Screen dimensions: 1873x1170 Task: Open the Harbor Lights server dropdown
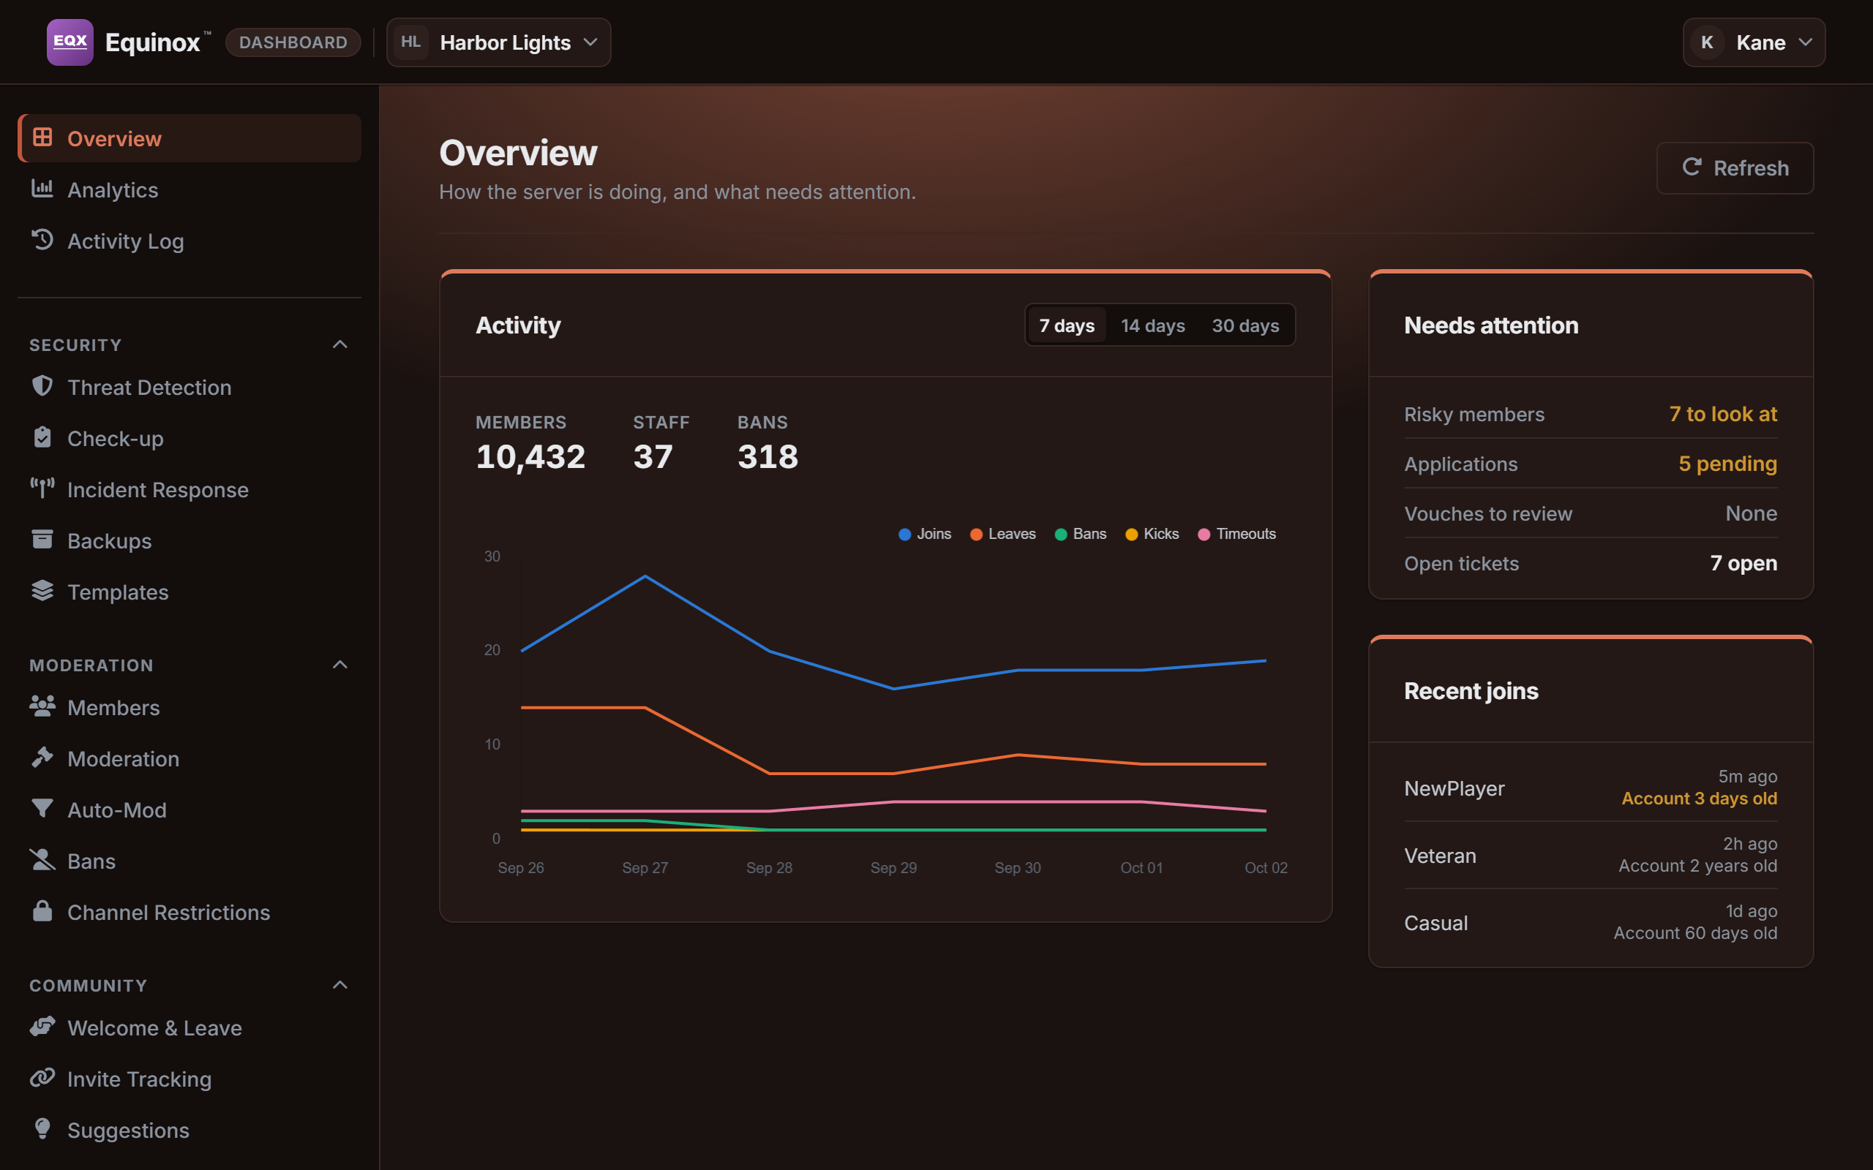click(x=498, y=42)
